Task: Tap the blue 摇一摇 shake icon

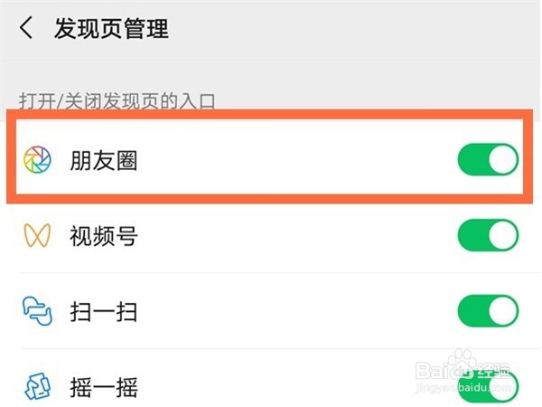Action: (37, 386)
